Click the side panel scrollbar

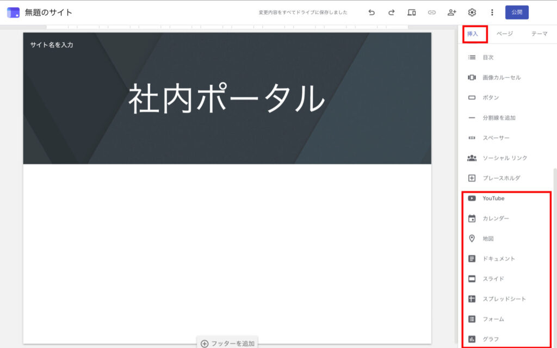tap(555, 257)
